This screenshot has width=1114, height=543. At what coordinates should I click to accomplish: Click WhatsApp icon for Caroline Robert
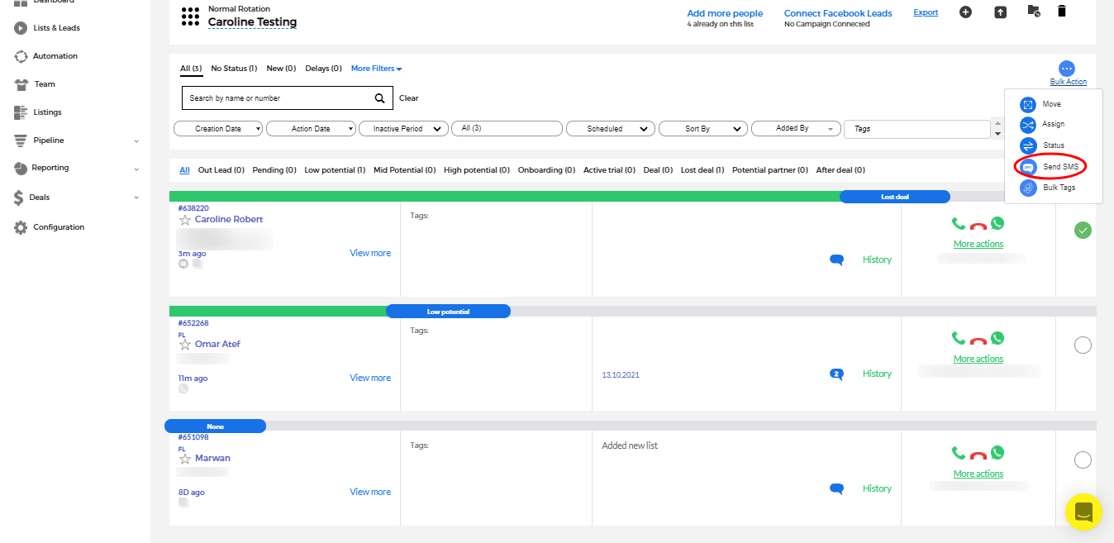997,223
